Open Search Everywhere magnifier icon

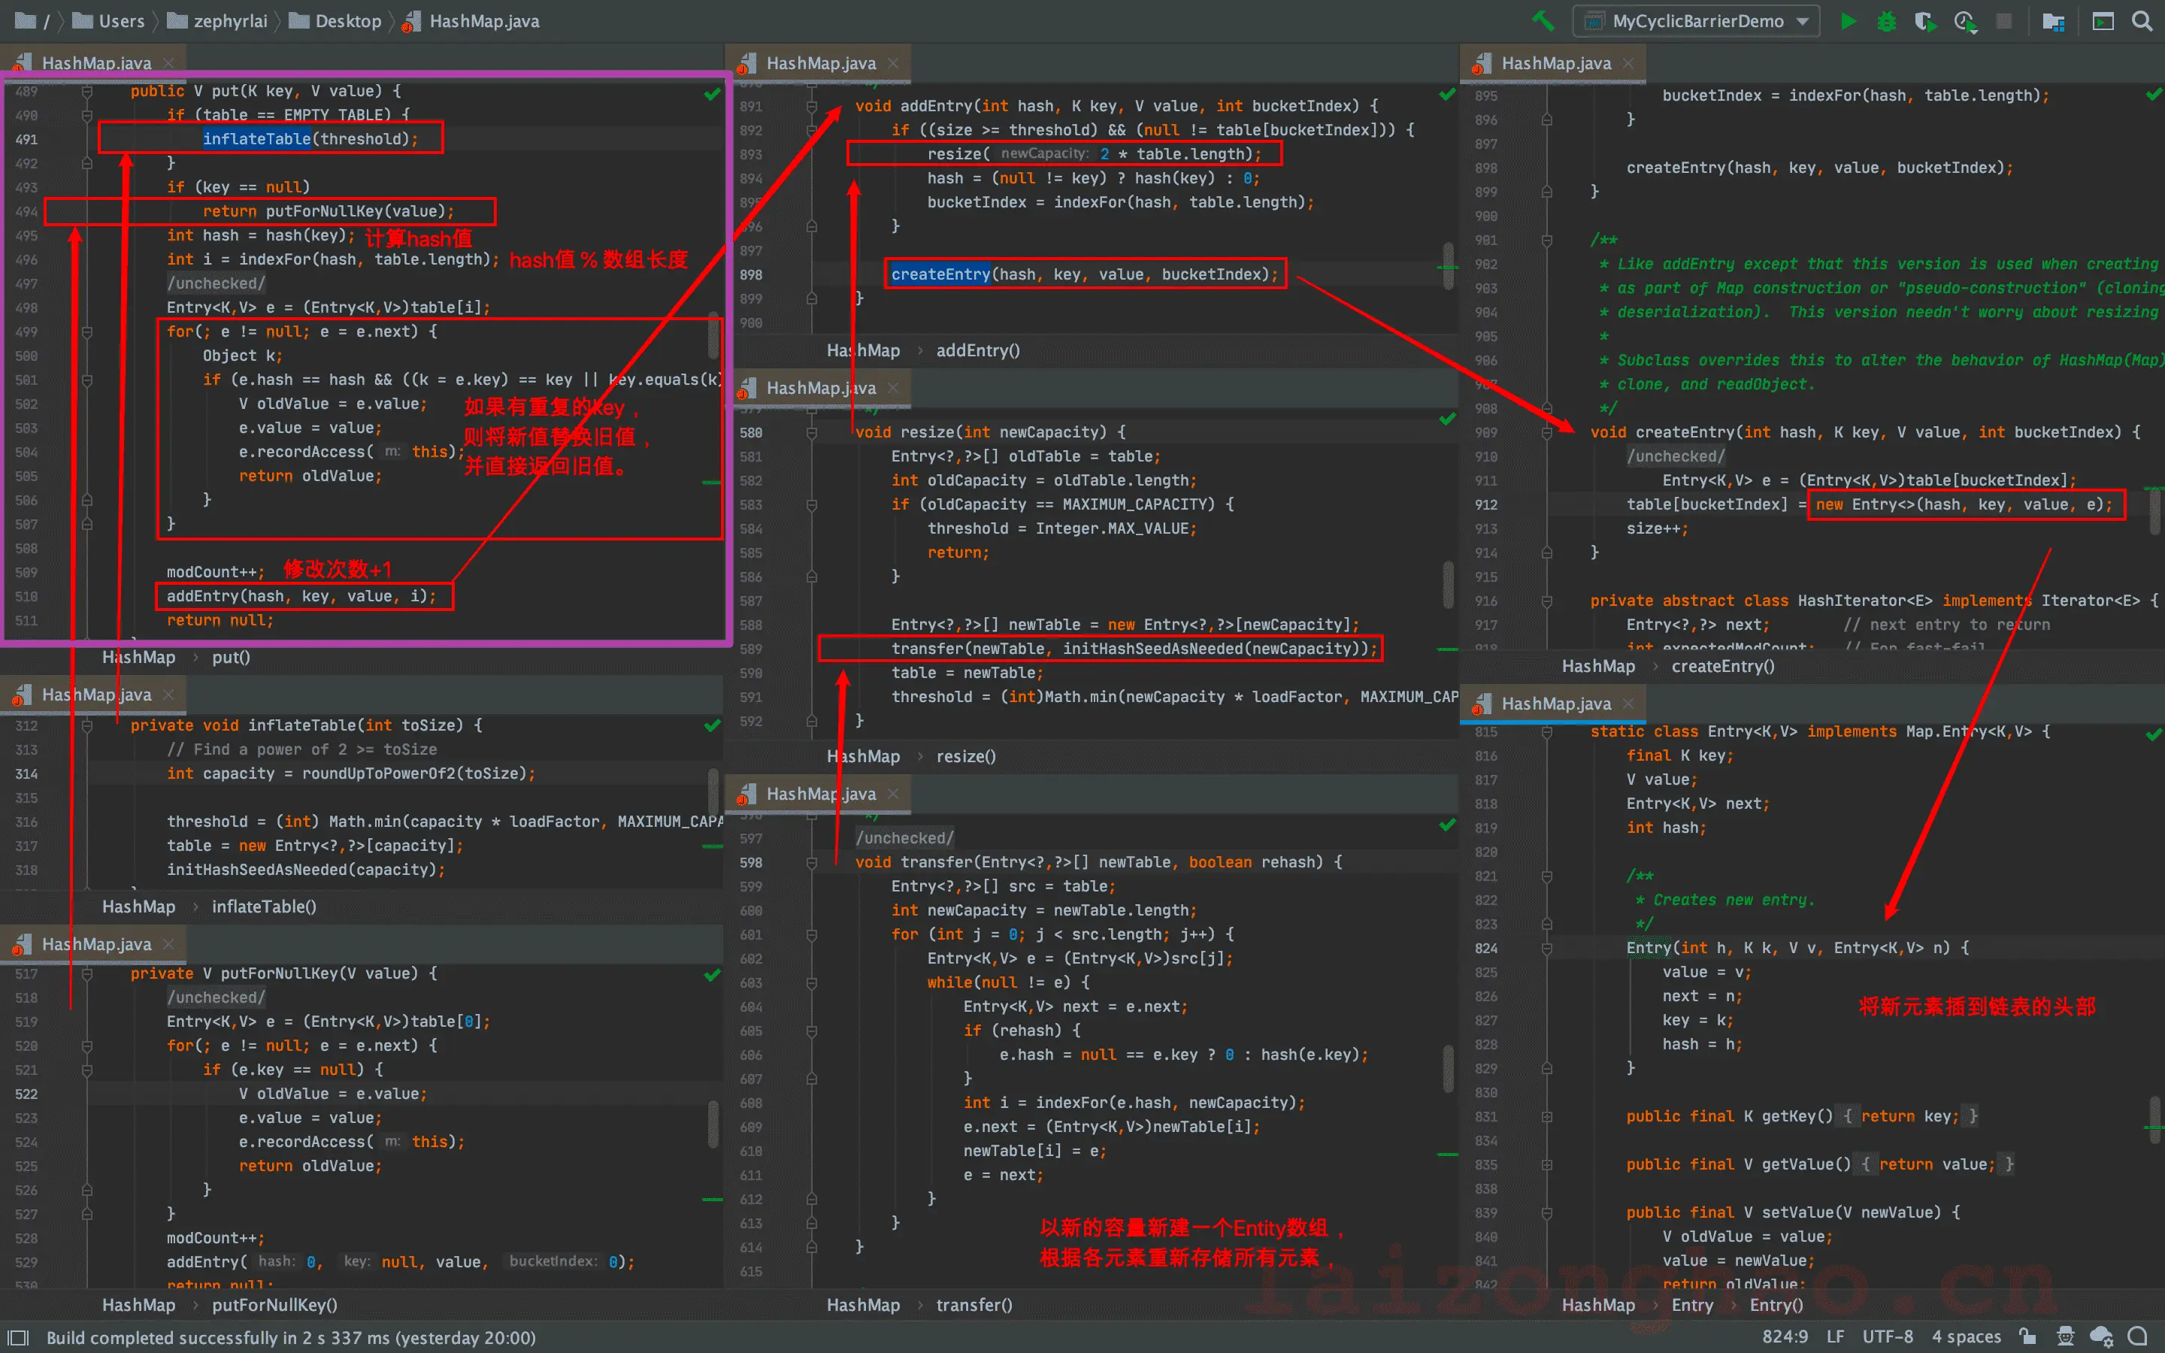coord(2142,20)
